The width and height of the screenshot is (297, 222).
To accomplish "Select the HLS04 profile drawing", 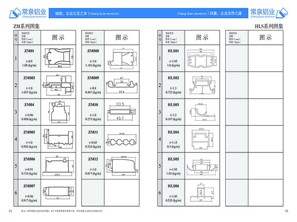I will point(202,139).
